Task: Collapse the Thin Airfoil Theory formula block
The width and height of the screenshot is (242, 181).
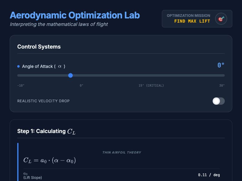Action: point(122,152)
